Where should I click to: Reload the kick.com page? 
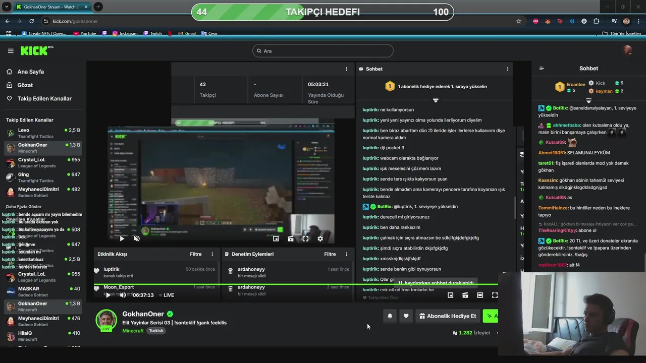click(x=31, y=21)
